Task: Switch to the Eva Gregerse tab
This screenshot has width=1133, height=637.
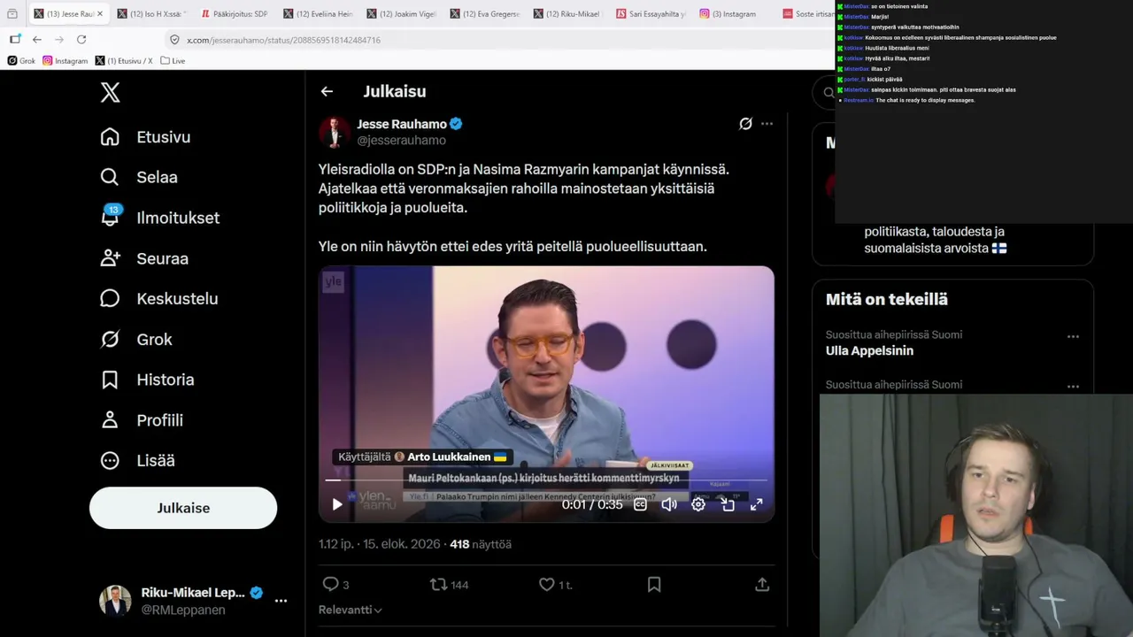Action: click(x=484, y=14)
